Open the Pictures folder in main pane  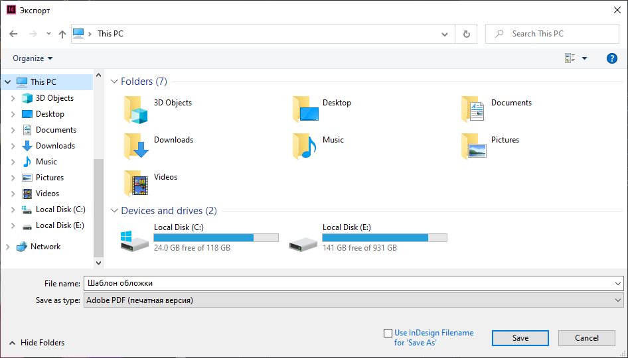(x=474, y=147)
